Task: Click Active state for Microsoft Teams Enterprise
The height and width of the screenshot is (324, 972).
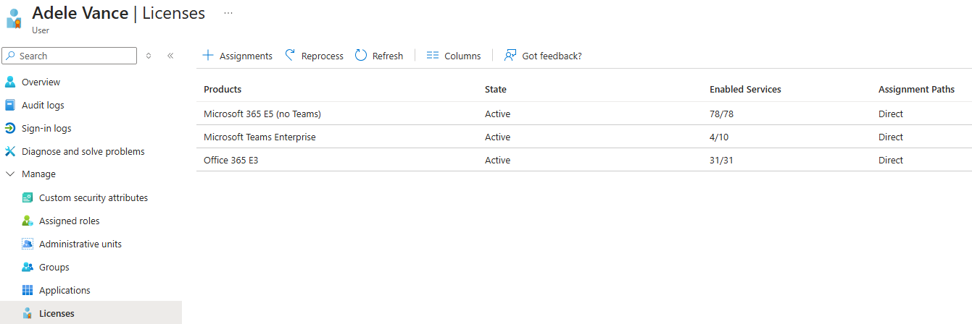Action: coord(497,137)
